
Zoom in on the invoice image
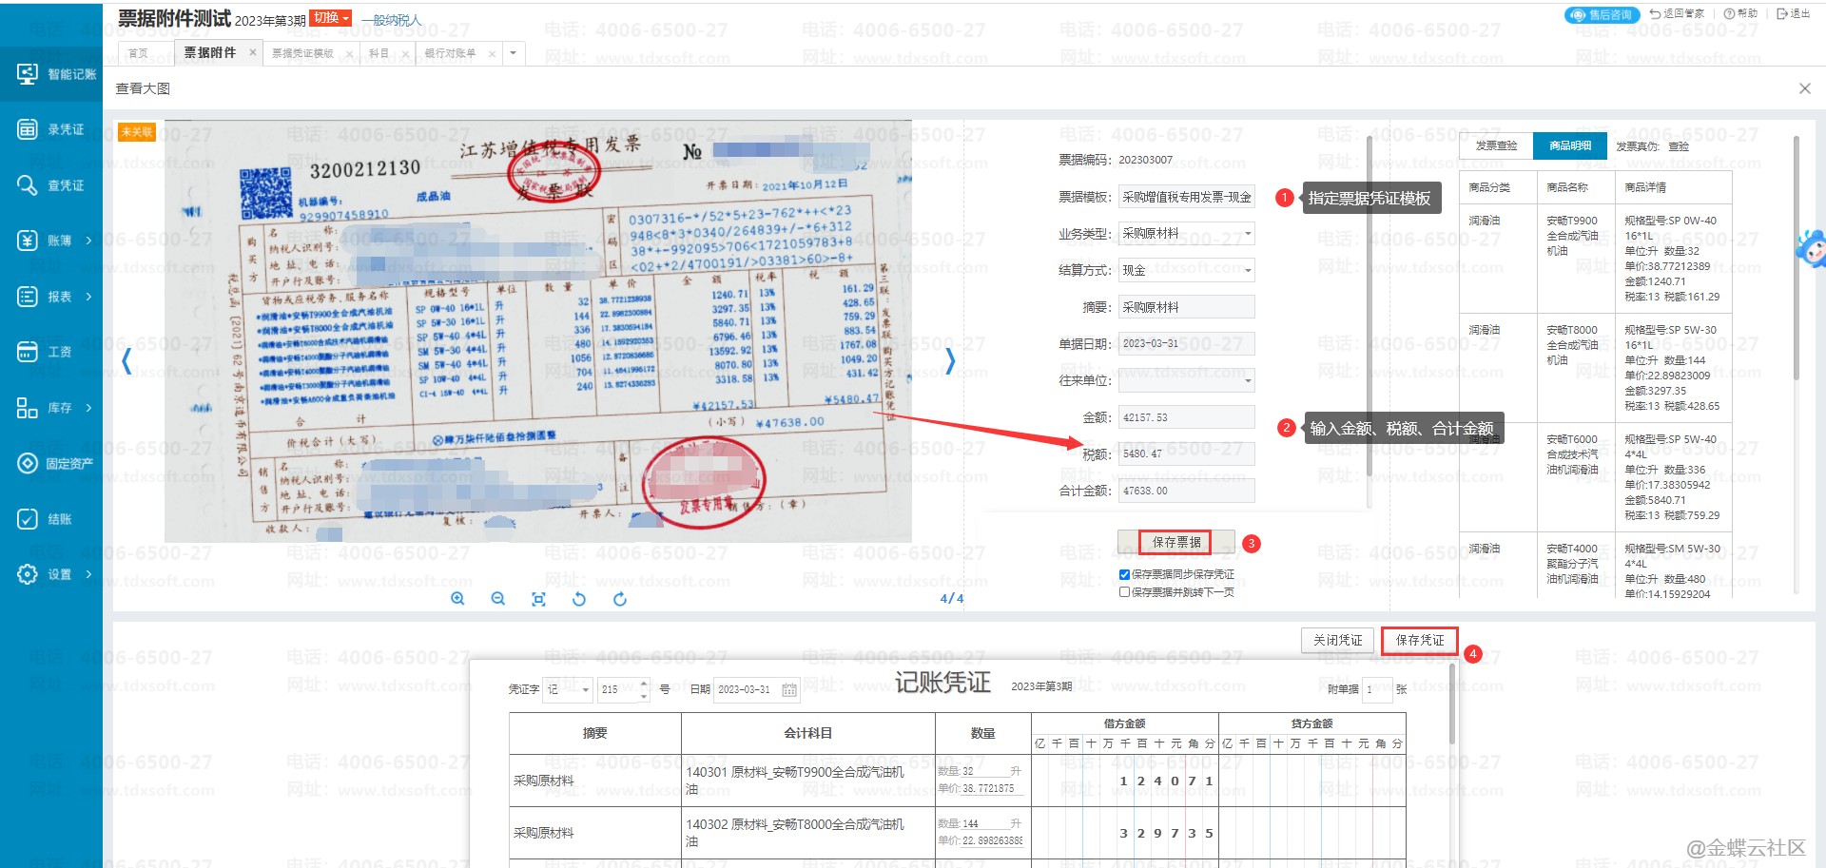457,599
